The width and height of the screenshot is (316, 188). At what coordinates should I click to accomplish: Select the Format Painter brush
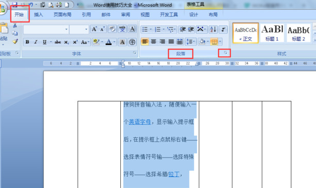tap(15, 41)
